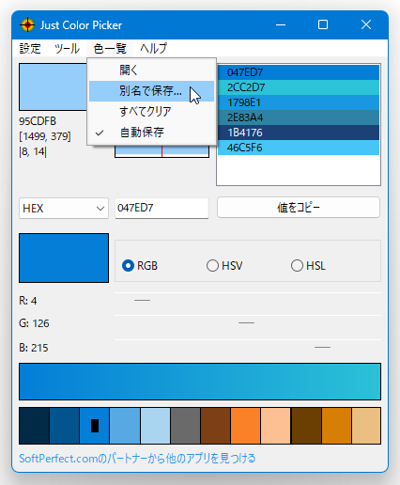Maximize the Just Color Picker window
Screen dimensions: 400x485
(323, 24)
